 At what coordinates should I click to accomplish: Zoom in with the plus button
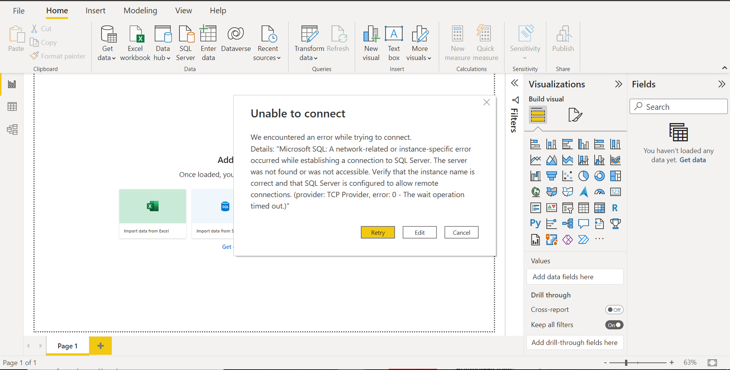pyautogui.click(x=672, y=362)
